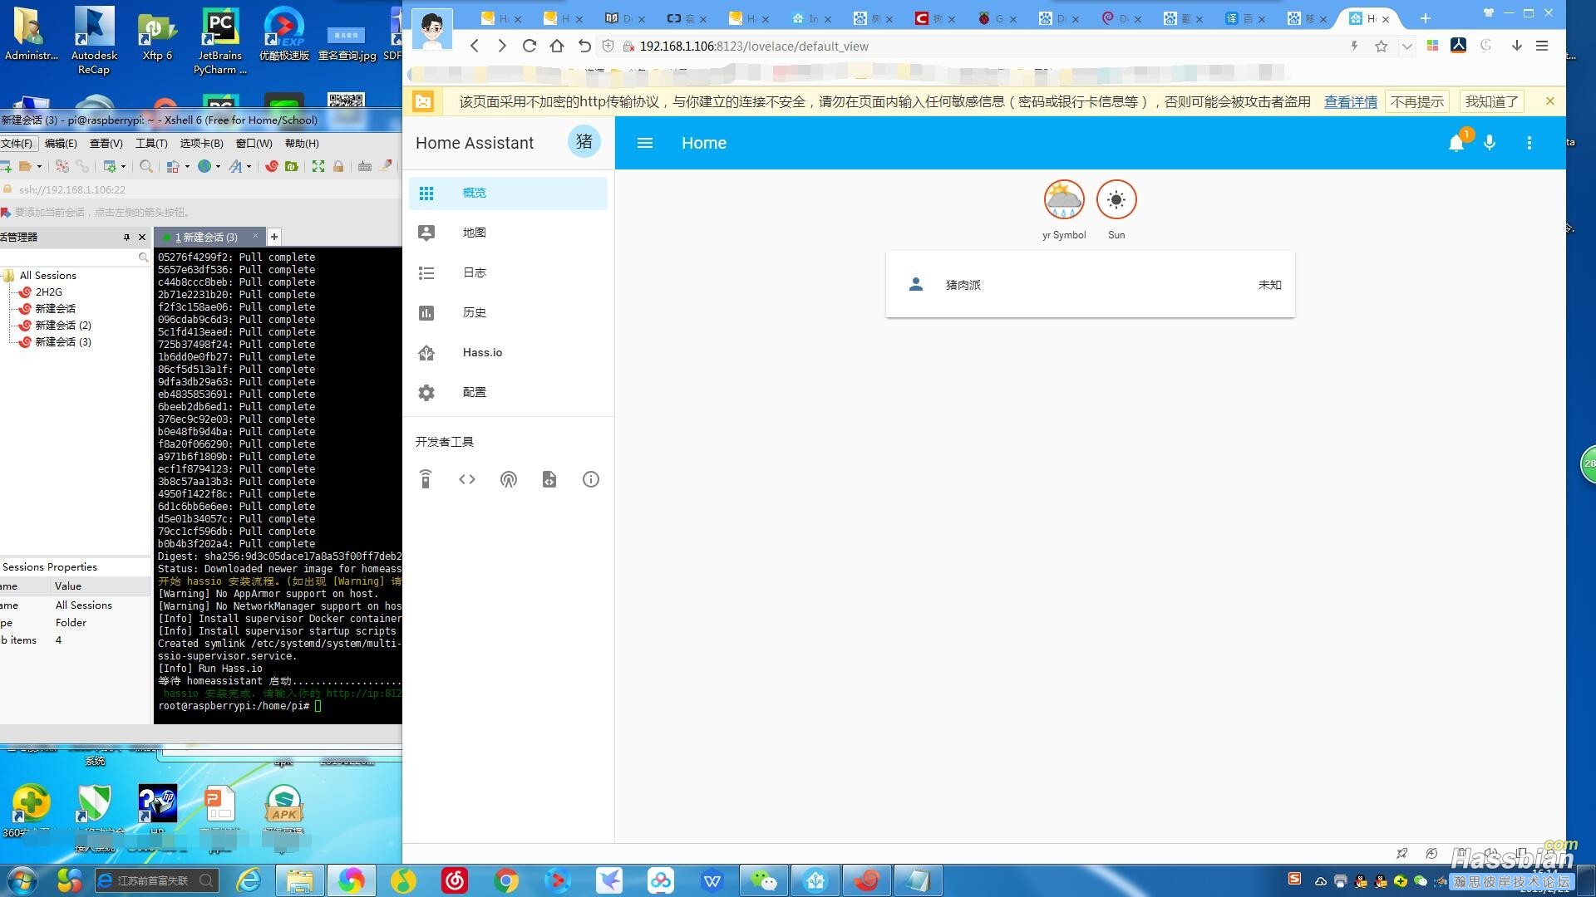Open Xshell 文件(F) menu
The image size is (1596, 897).
(16, 144)
